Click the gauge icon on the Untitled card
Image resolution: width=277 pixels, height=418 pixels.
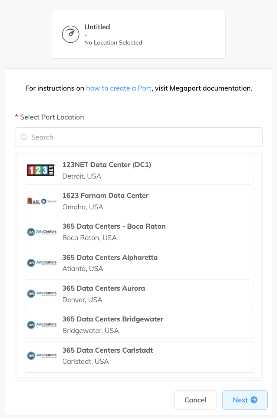pyautogui.click(x=71, y=34)
